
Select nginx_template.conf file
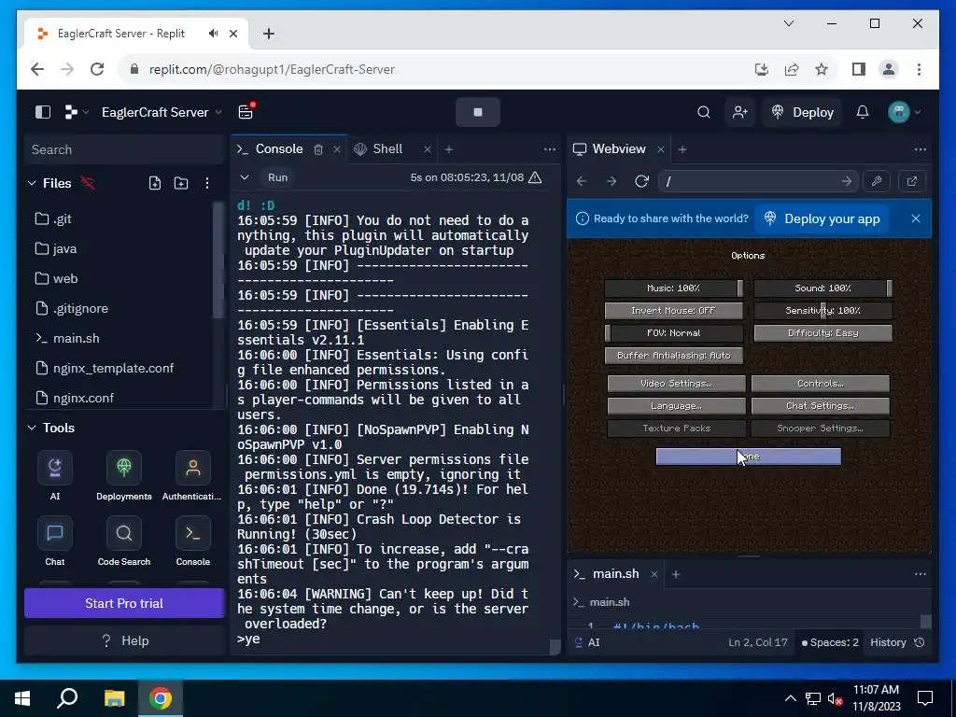(122, 368)
